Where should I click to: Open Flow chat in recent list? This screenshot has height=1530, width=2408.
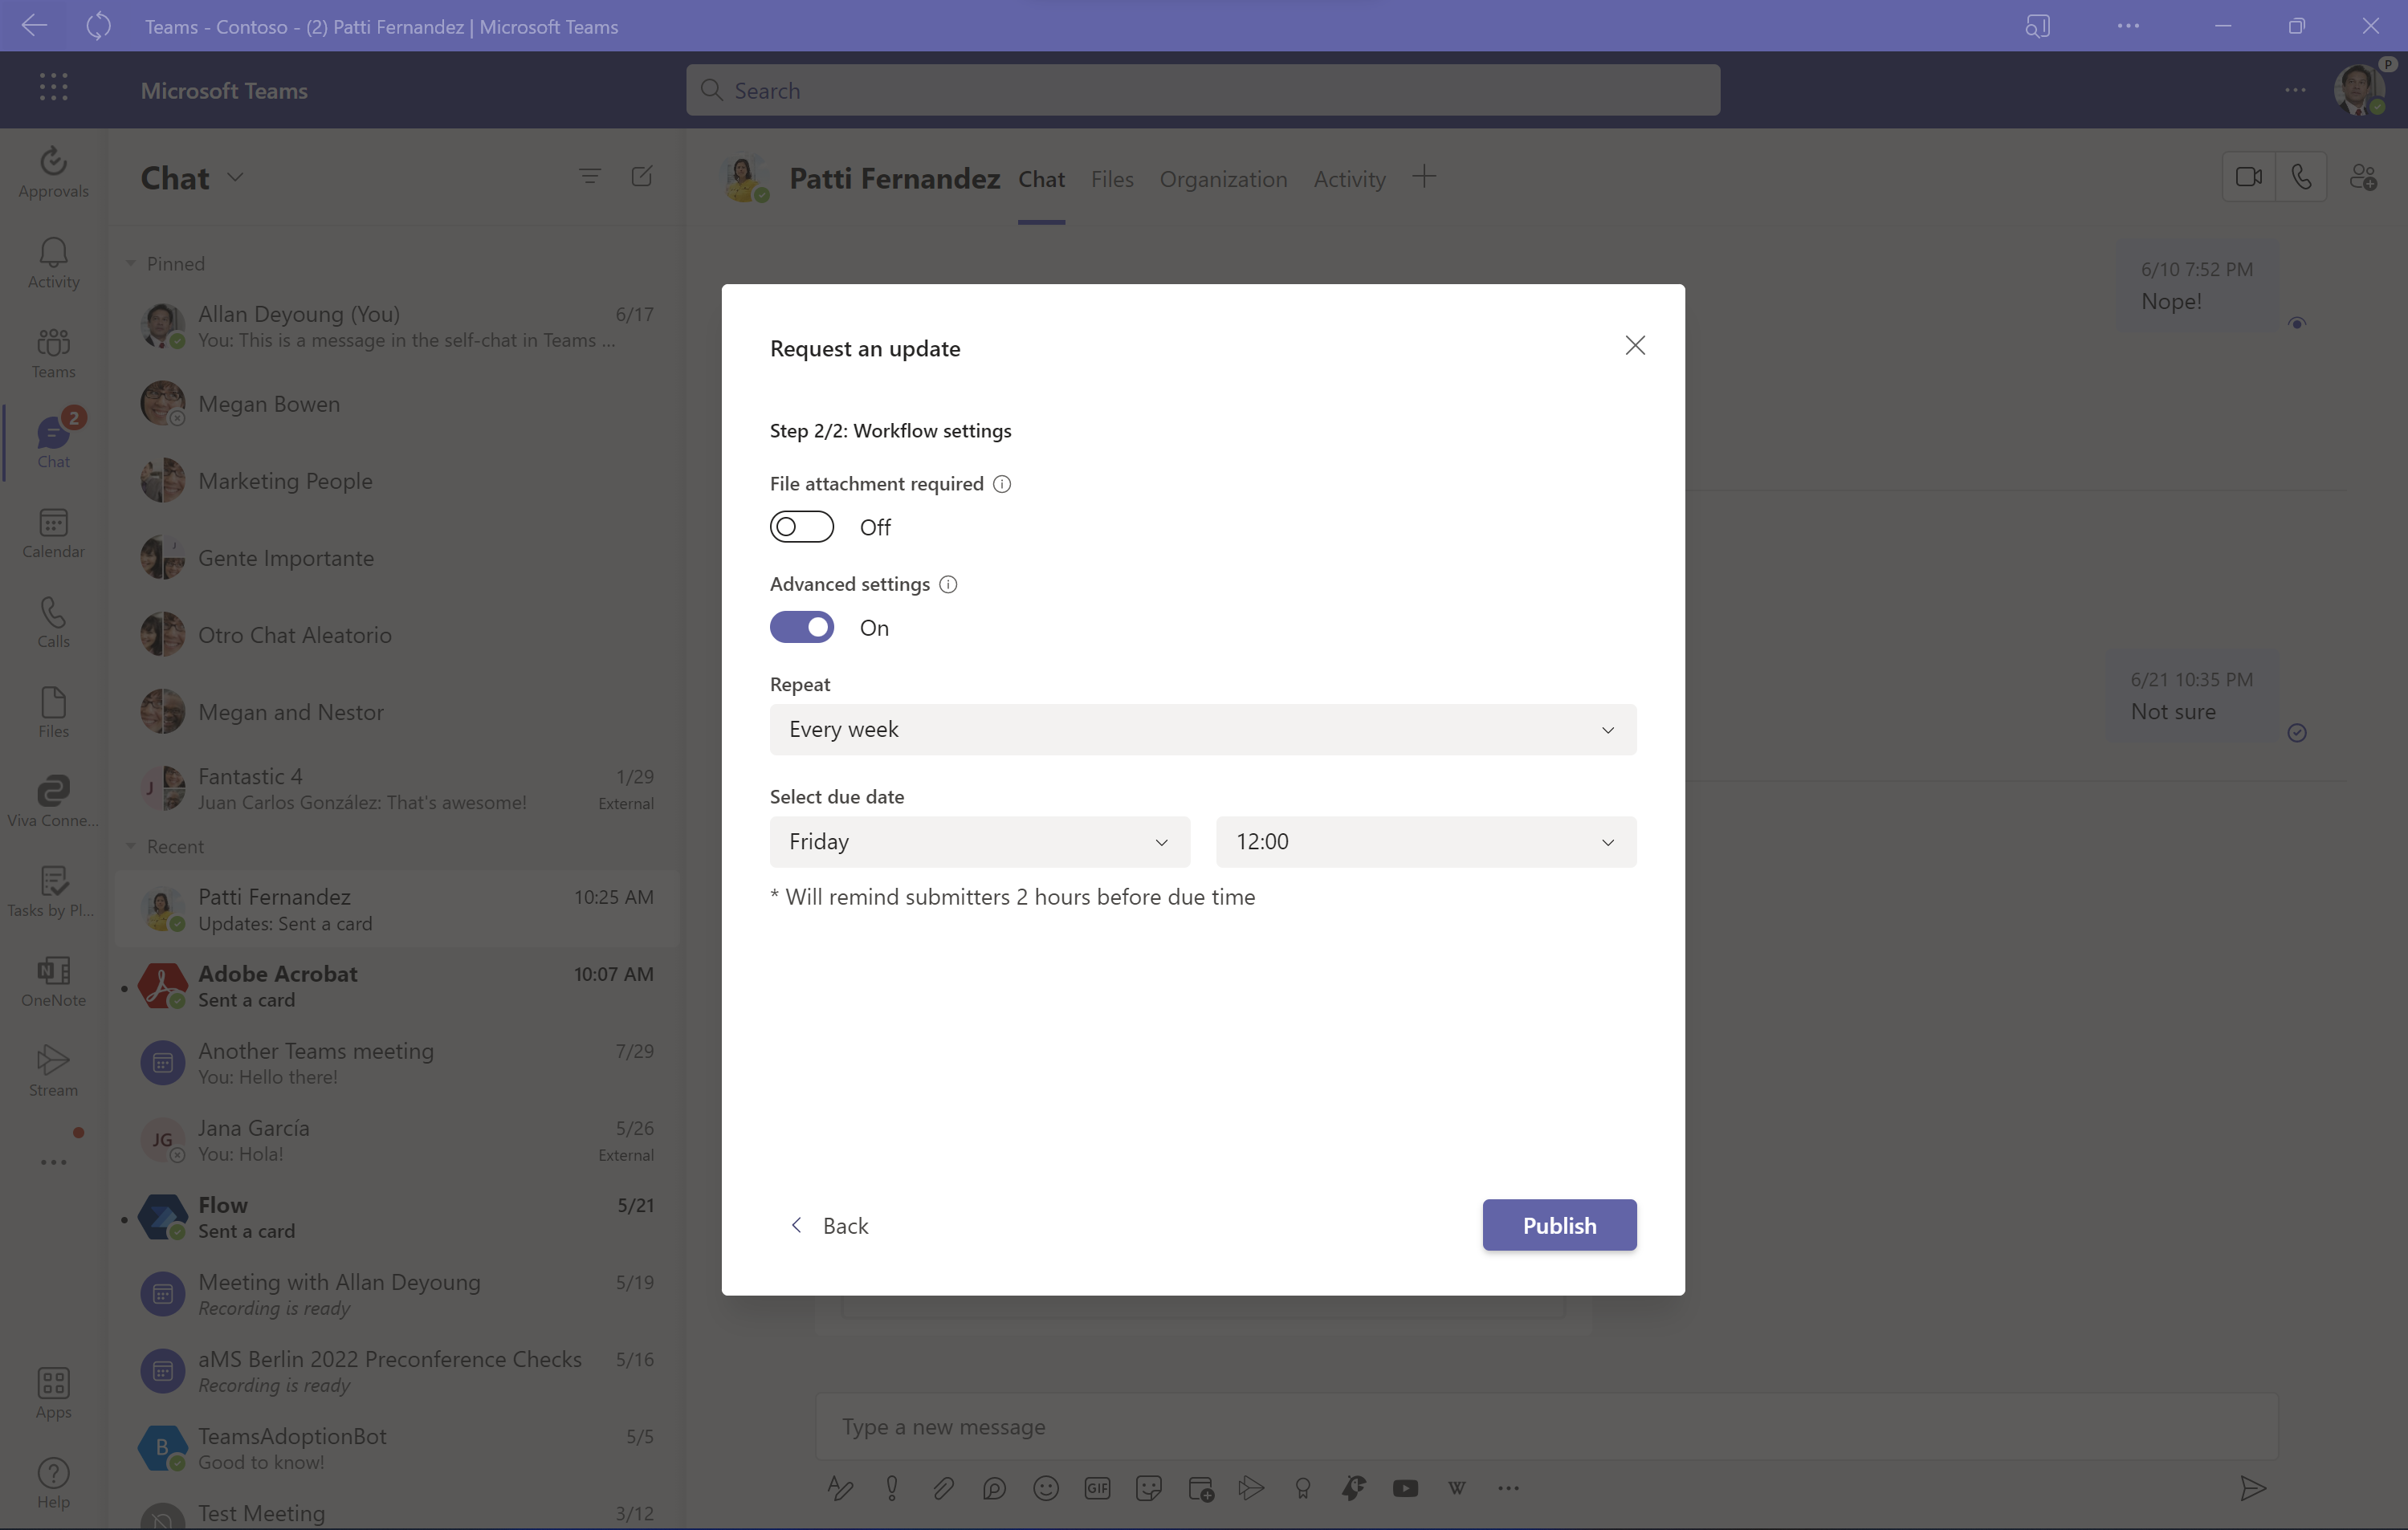click(x=397, y=1217)
